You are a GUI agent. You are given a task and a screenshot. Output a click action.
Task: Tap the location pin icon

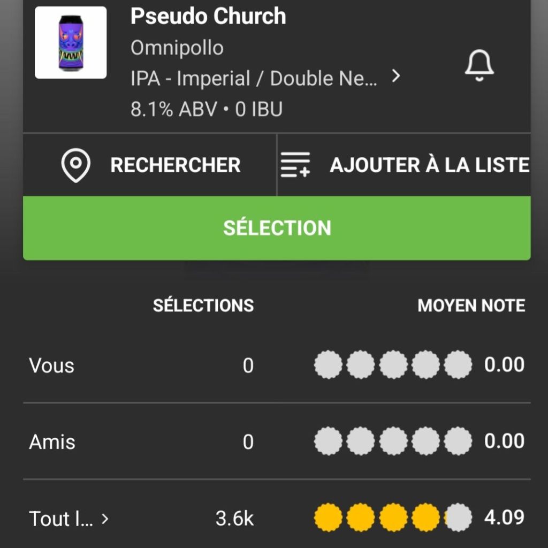tap(76, 165)
